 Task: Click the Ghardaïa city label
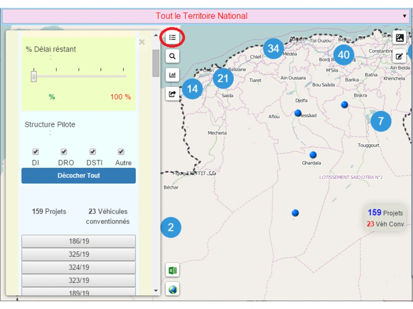(x=311, y=163)
